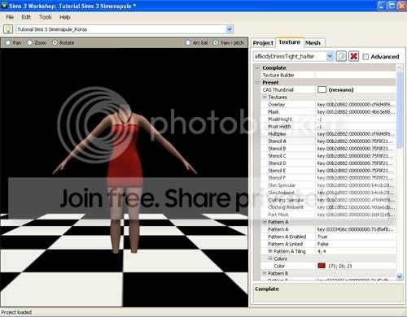Select the Skin Ambient row

(x=329, y=193)
